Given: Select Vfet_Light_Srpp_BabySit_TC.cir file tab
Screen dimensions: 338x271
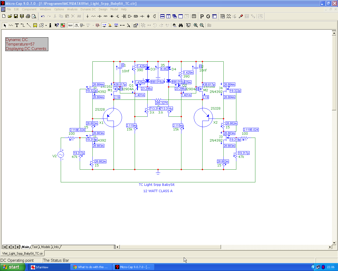Looking at the screenshot, I should 22,254.
